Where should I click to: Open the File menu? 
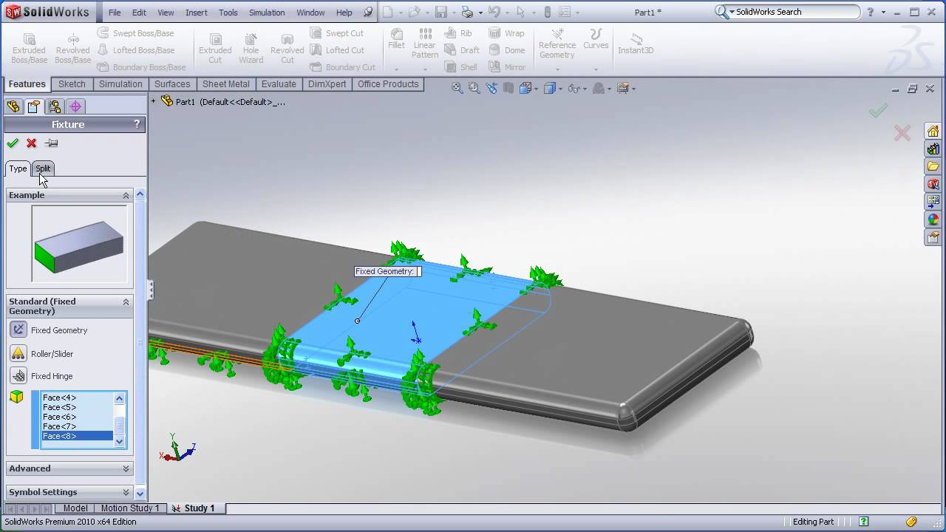coord(115,13)
